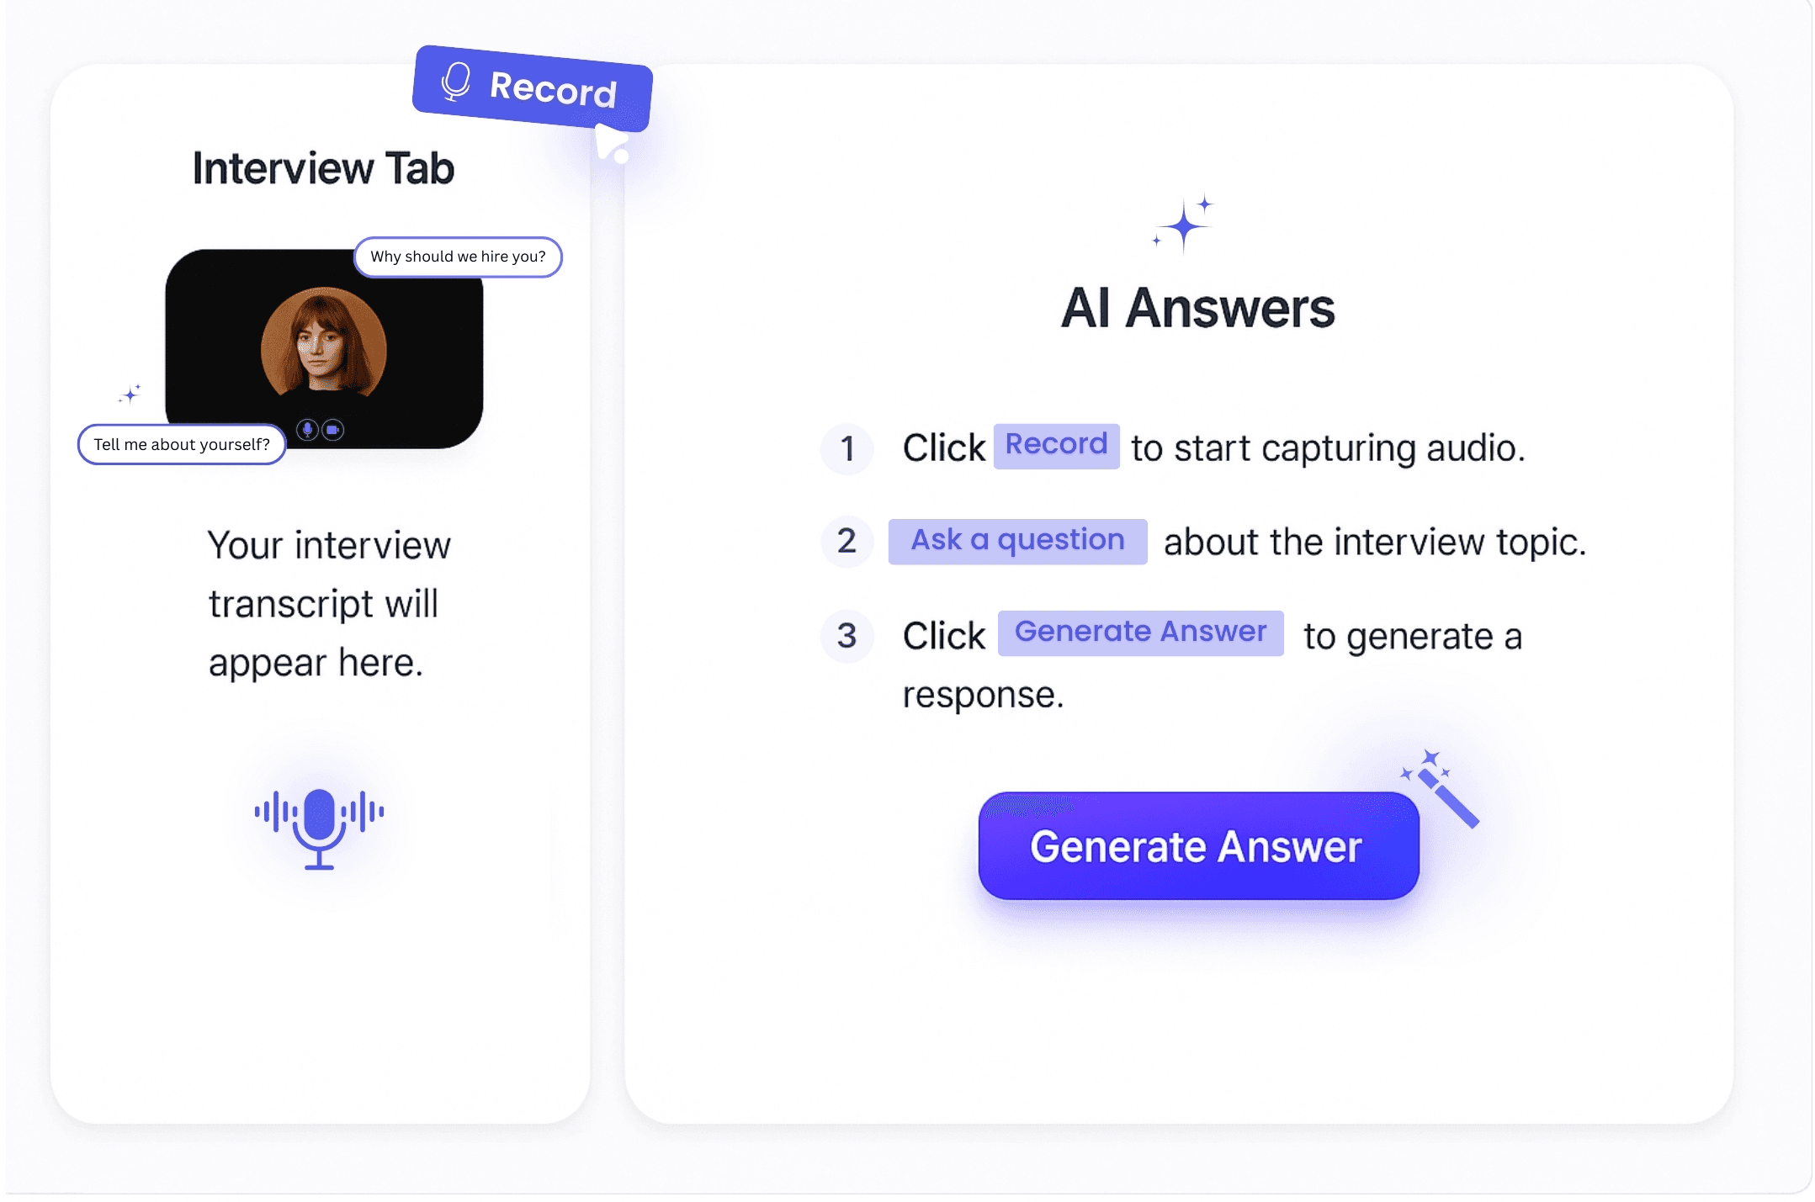1815x1202 pixels.
Task: Click the interviewee's portrait thumbnail
Action: coord(323,342)
